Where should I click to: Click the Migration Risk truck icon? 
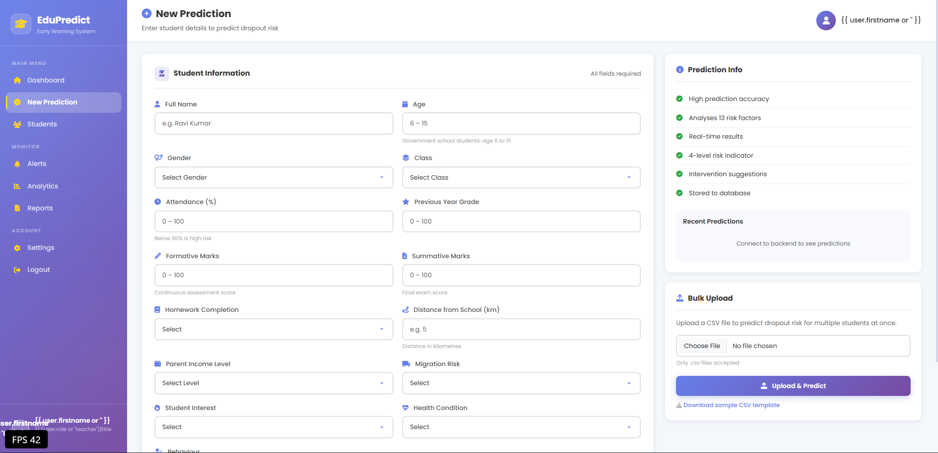coord(406,364)
